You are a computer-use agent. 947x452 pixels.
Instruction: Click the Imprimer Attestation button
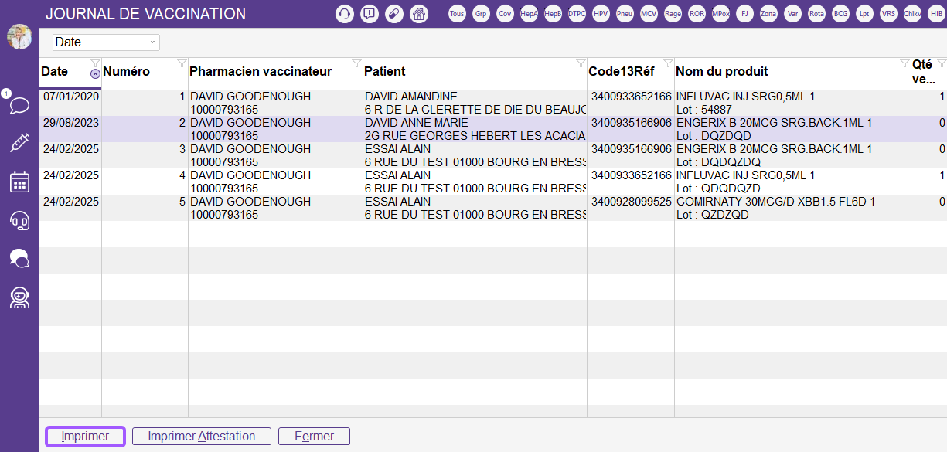(x=201, y=437)
